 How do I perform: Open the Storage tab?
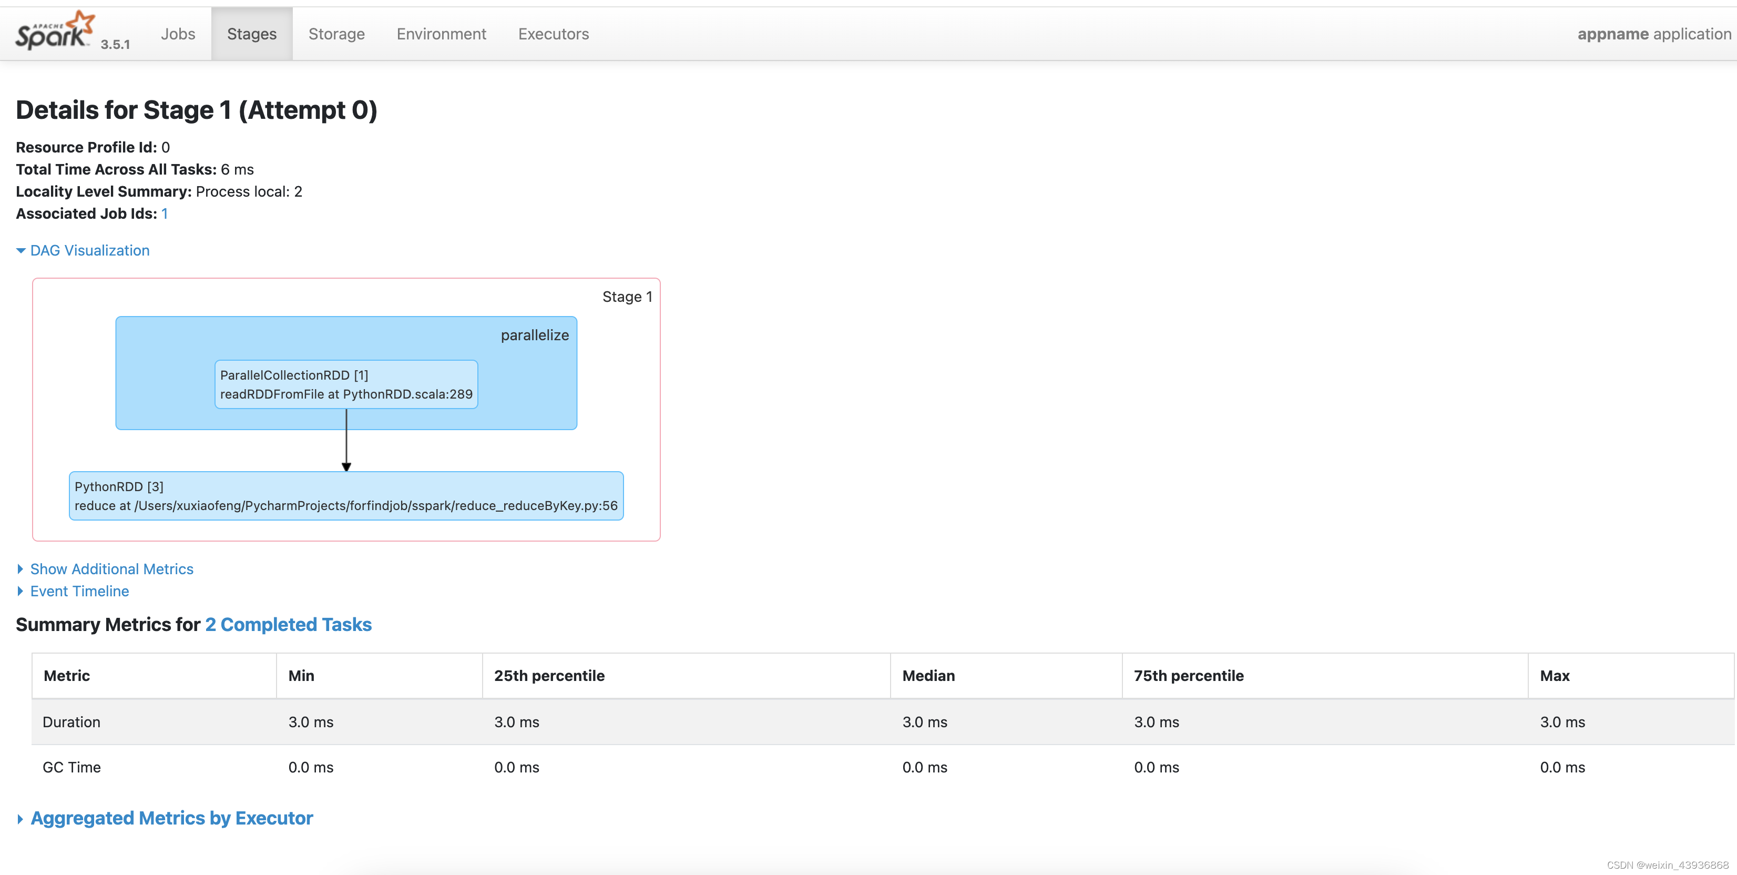[x=336, y=33]
